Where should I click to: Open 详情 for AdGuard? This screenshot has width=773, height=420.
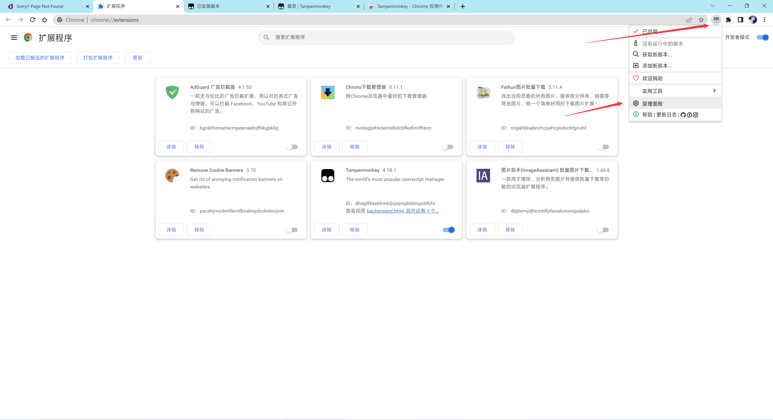click(x=171, y=147)
